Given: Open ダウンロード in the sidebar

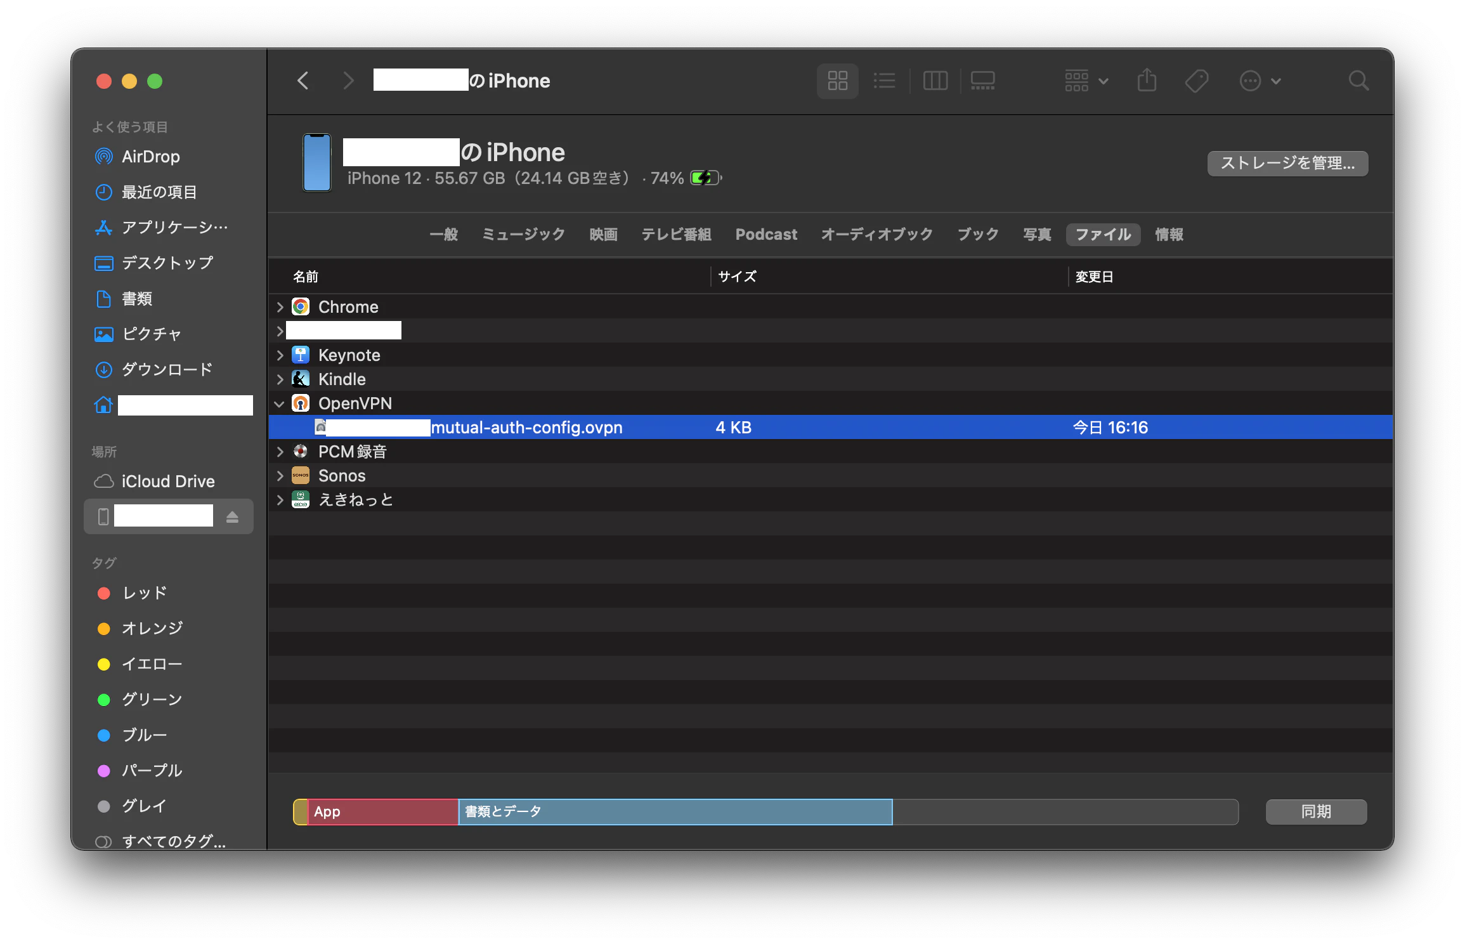Looking at the screenshot, I should pyautogui.click(x=153, y=369).
